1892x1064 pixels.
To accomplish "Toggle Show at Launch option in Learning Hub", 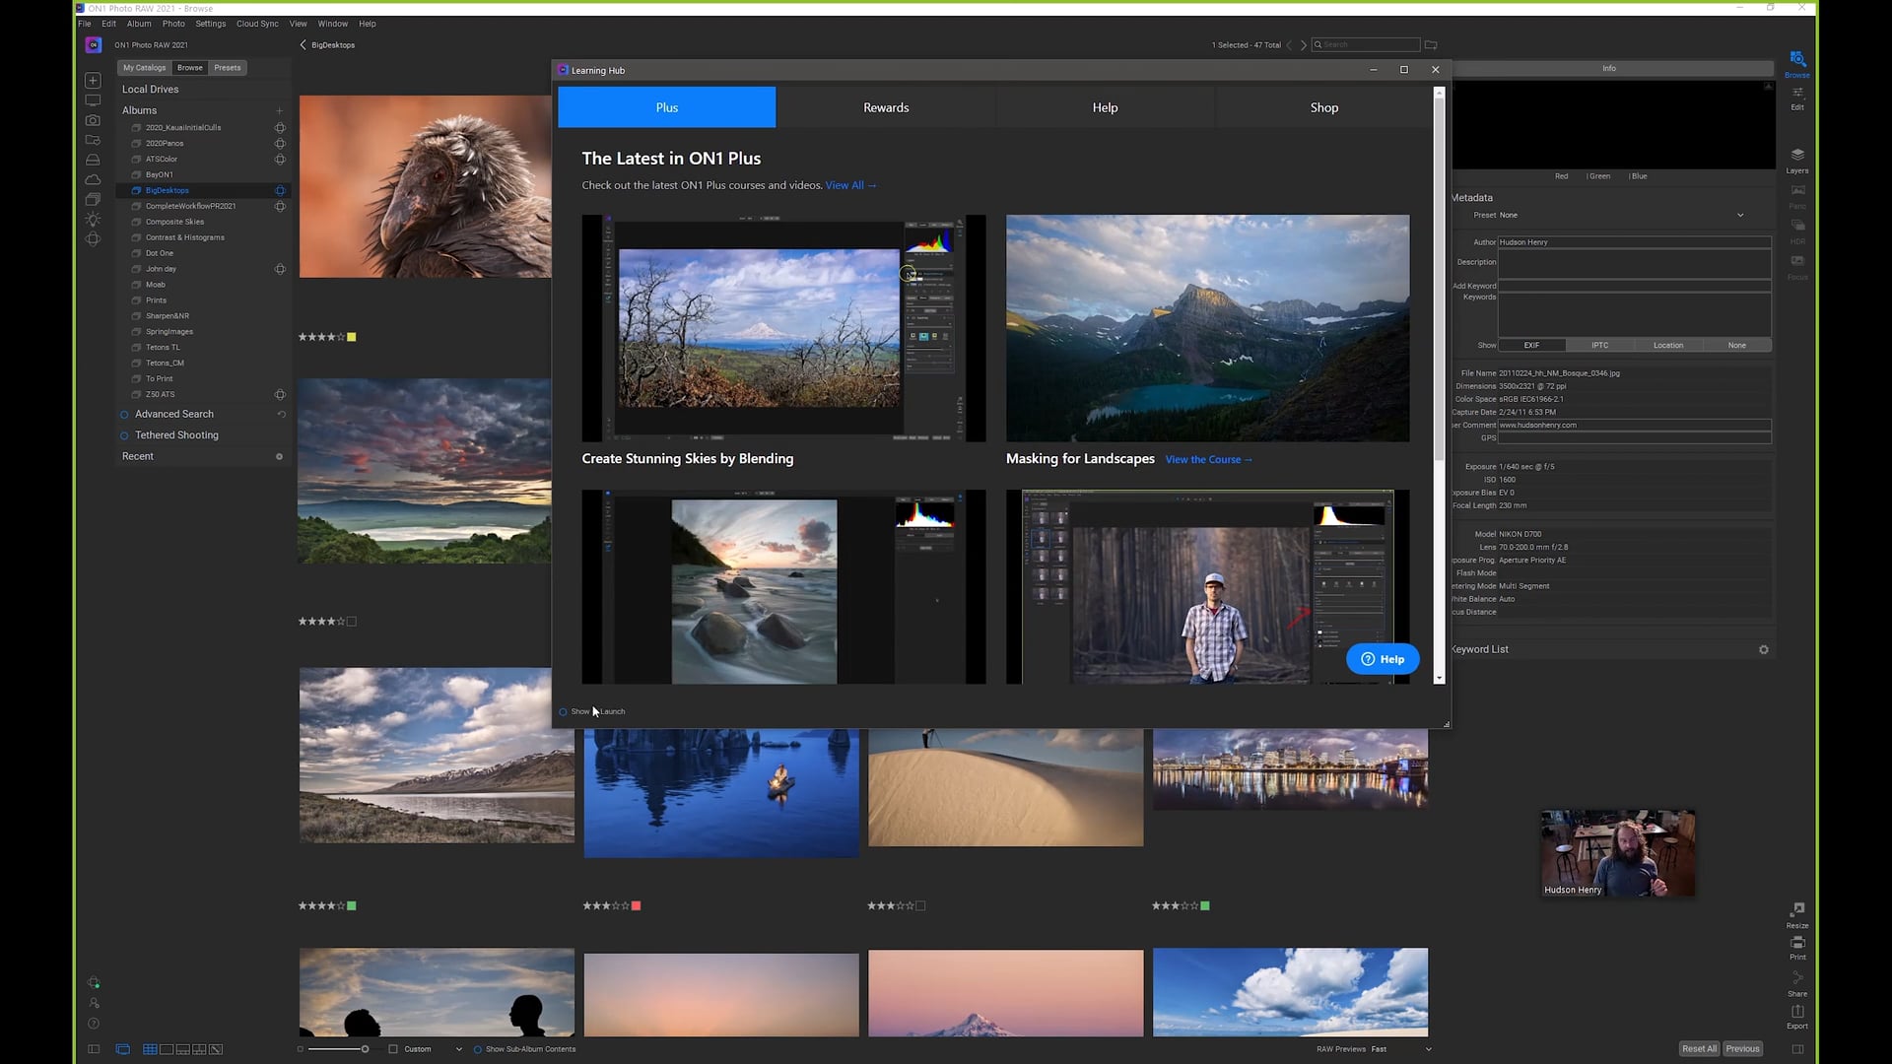I will (563, 712).
